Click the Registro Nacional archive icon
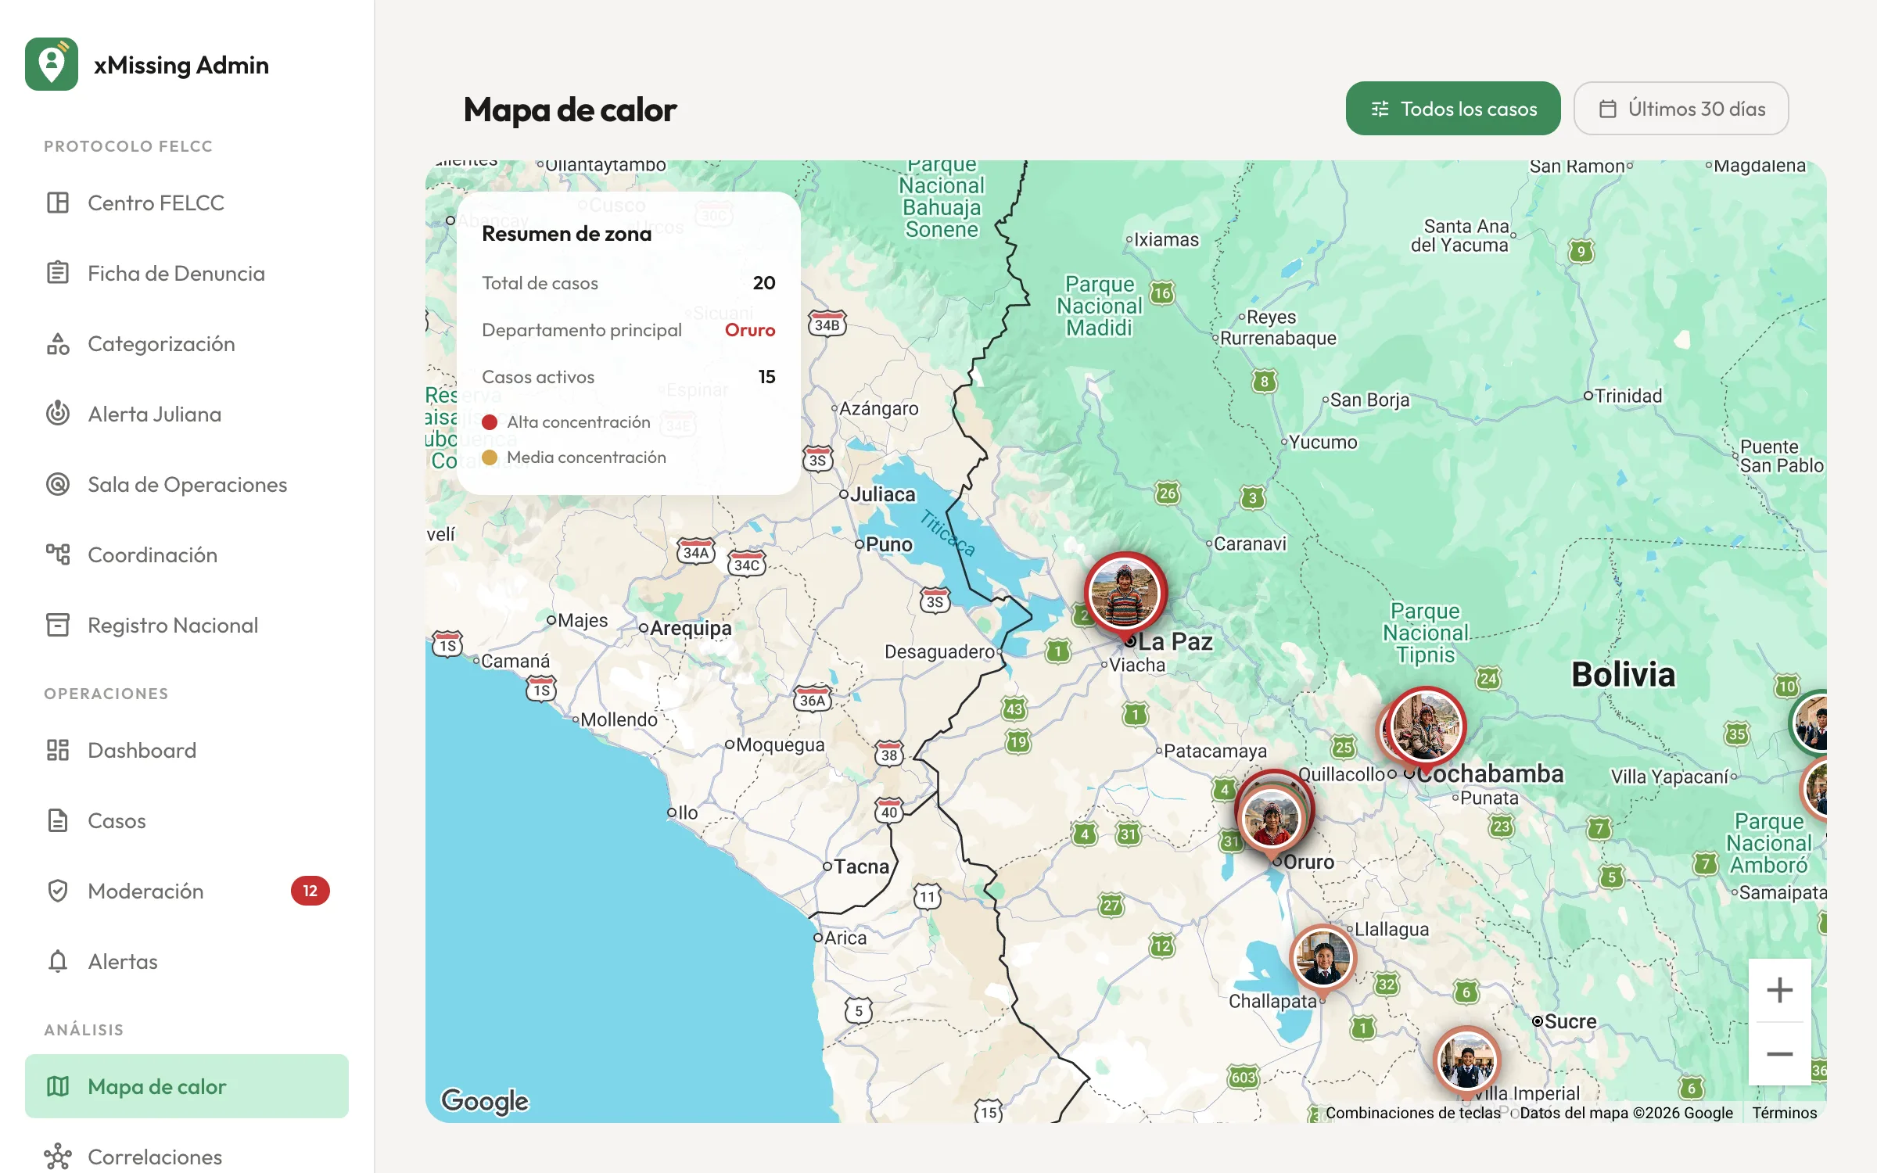Screen dimensions: 1877x1173 58,625
